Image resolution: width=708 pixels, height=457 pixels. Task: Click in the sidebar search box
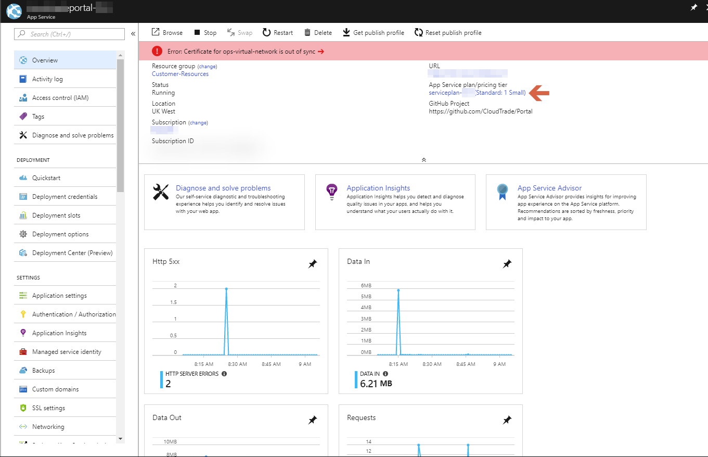point(70,34)
